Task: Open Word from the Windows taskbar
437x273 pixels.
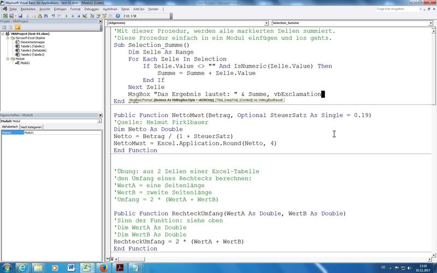Action: click(72, 266)
